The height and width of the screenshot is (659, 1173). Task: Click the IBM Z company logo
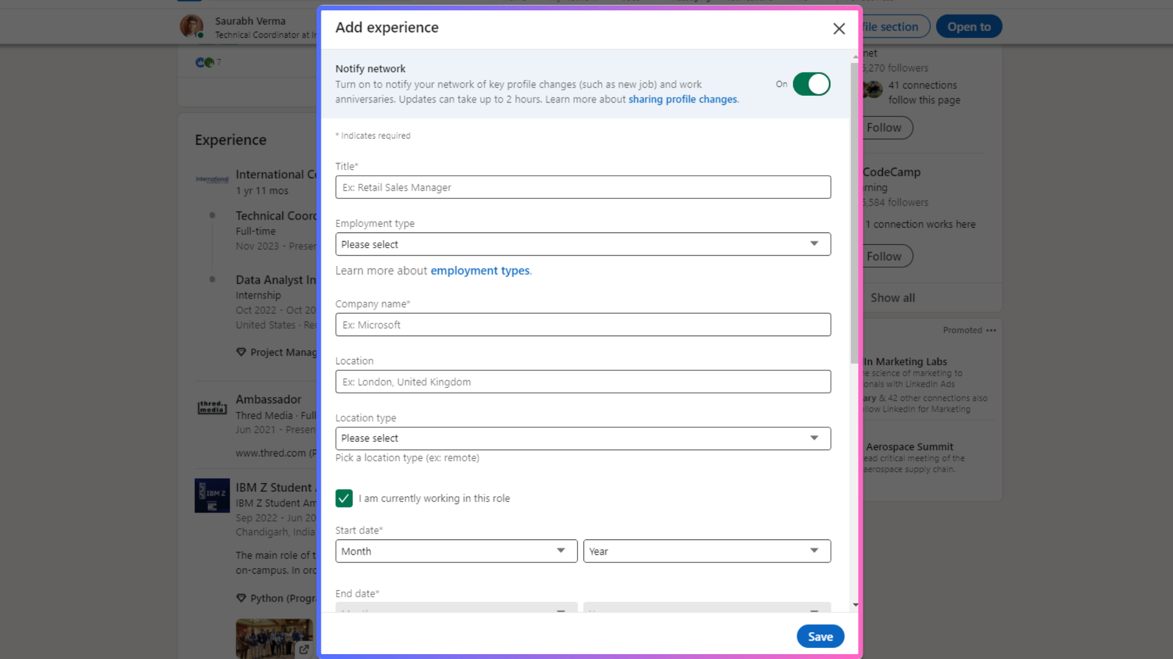pos(212,495)
